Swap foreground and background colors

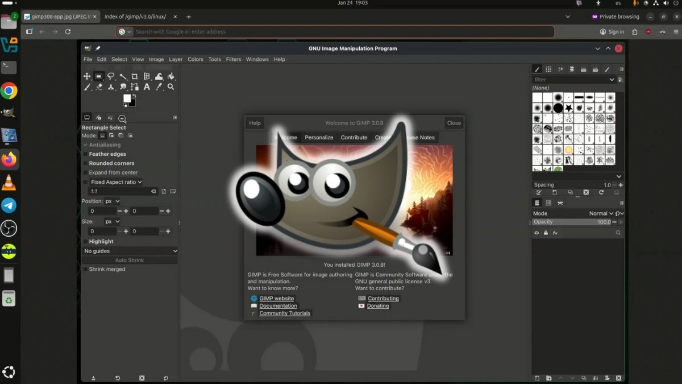click(x=134, y=97)
